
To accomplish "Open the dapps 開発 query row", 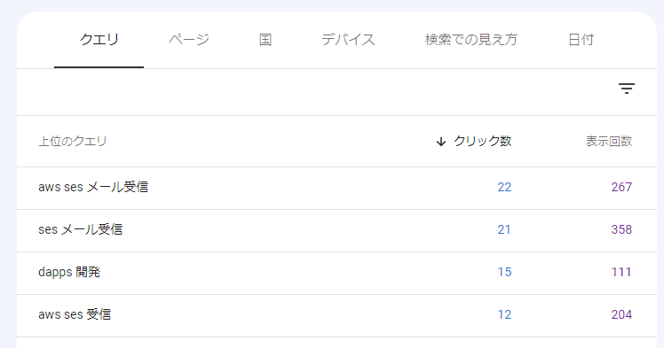I will 336,274.
